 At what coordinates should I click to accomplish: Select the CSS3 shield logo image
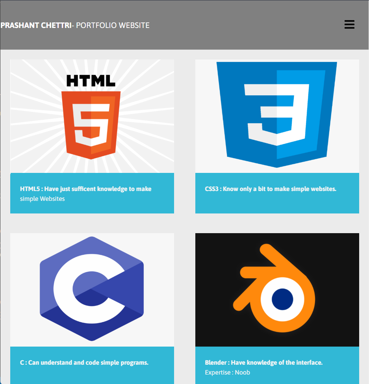pos(277,116)
